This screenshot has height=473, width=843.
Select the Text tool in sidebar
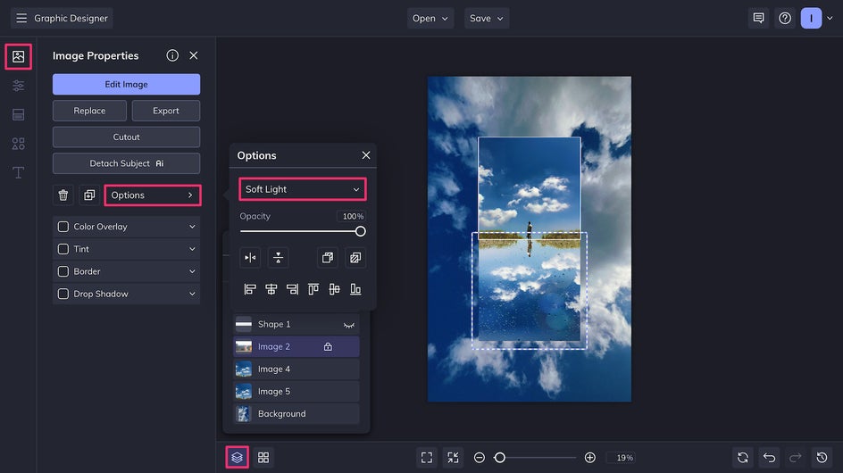pos(18,172)
